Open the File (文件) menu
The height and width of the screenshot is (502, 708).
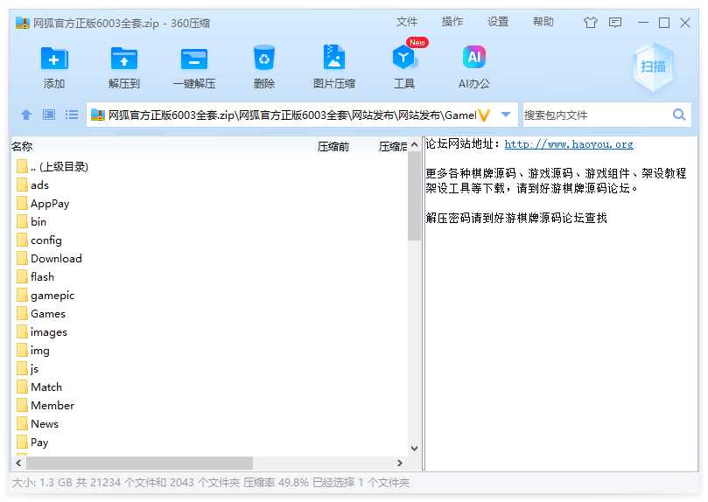[407, 22]
